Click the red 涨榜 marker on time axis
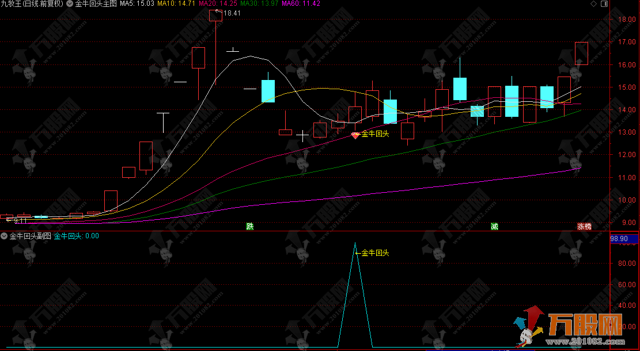 pyautogui.click(x=584, y=226)
